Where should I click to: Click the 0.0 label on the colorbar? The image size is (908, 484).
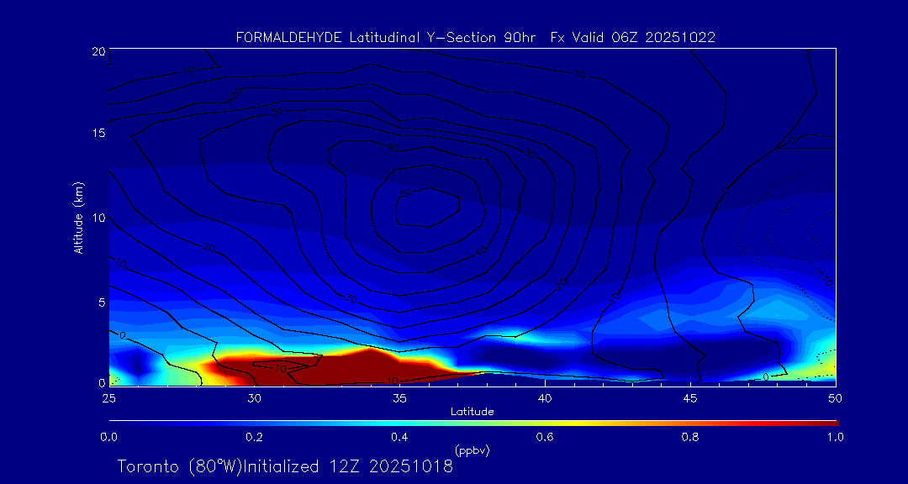tap(108, 436)
